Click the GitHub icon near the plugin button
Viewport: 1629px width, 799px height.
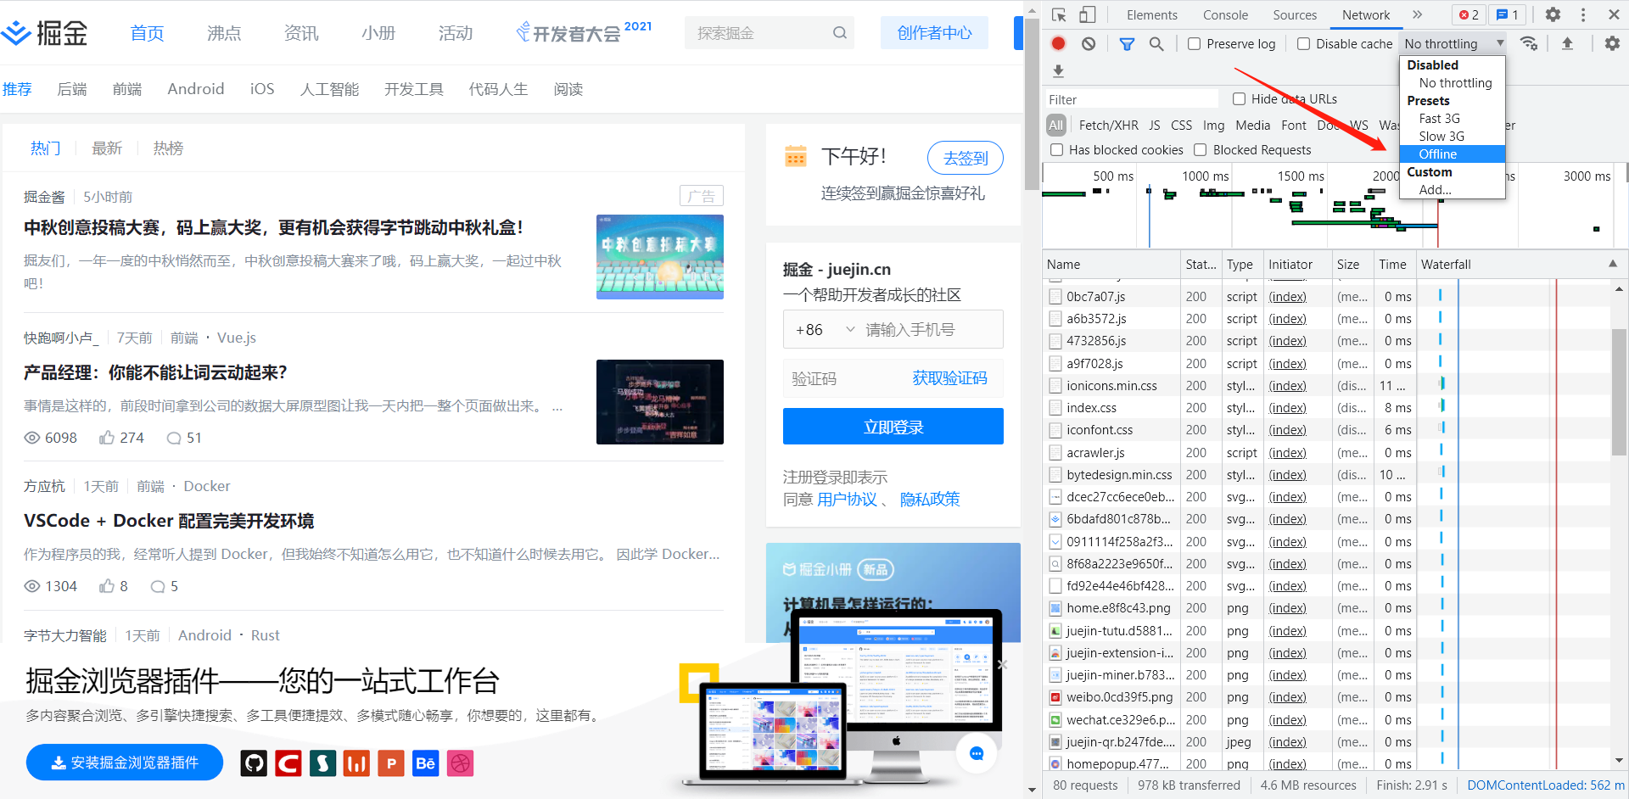[253, 763]
